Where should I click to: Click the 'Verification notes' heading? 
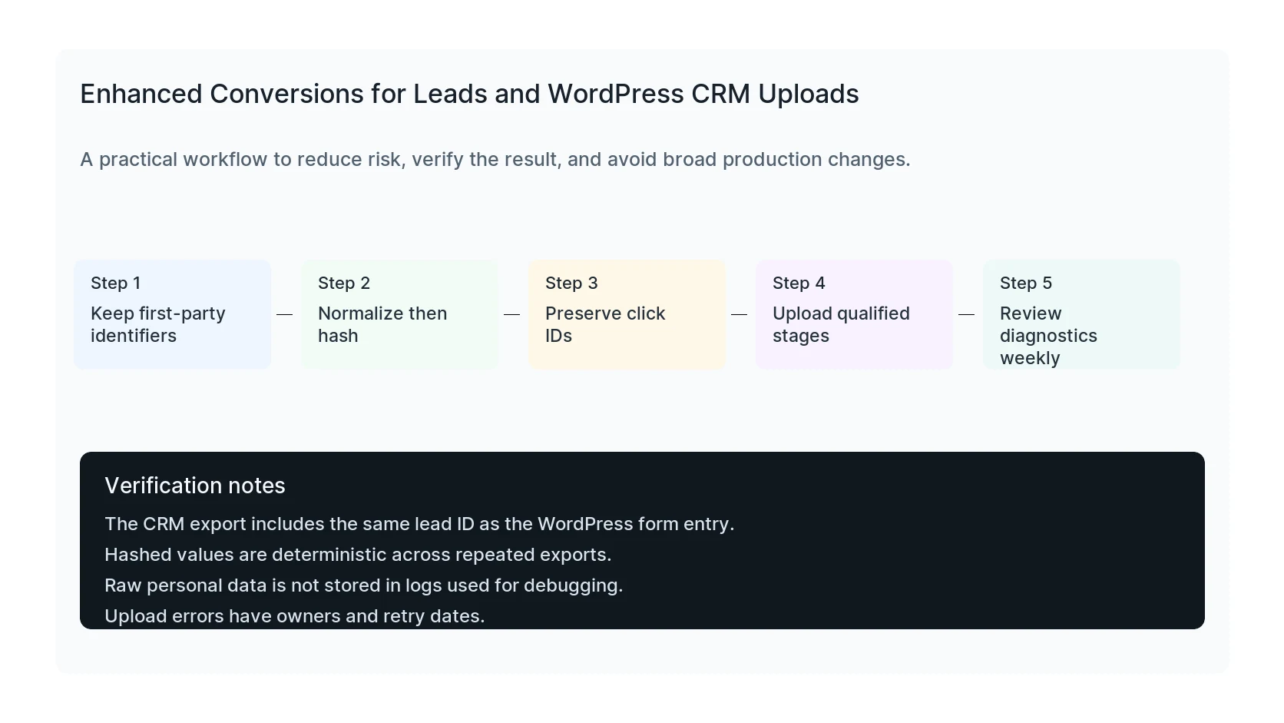[195, 486]
